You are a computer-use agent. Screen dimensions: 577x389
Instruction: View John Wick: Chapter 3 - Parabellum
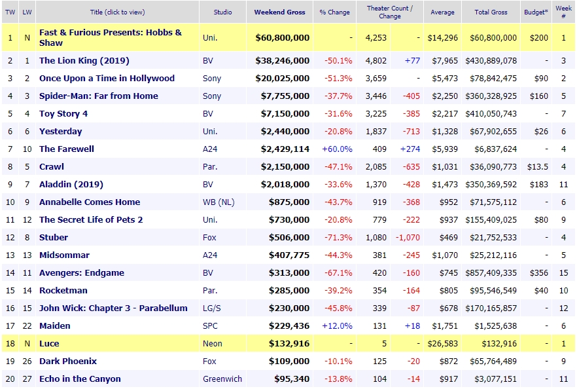point(113,308)
